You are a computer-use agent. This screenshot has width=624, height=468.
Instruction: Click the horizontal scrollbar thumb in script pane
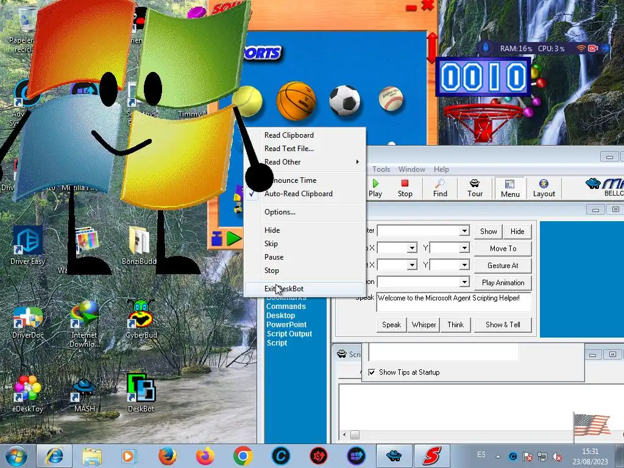355,435
